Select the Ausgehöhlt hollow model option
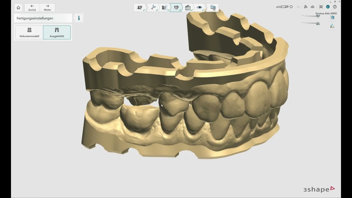 coord(57,32)
